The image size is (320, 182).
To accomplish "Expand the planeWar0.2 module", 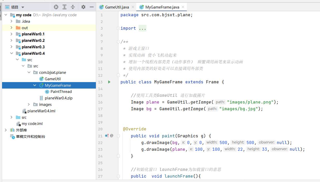I will pyautogui.click(x=11, y=41).
